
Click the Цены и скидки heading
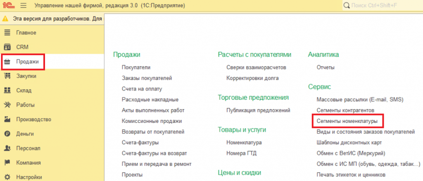tap(239, 172)
